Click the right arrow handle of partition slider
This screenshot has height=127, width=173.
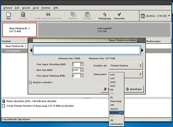142,50
